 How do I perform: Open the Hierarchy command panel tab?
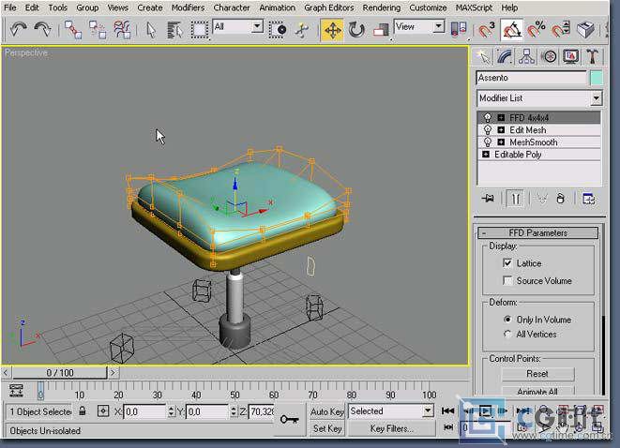click(527, 57)
